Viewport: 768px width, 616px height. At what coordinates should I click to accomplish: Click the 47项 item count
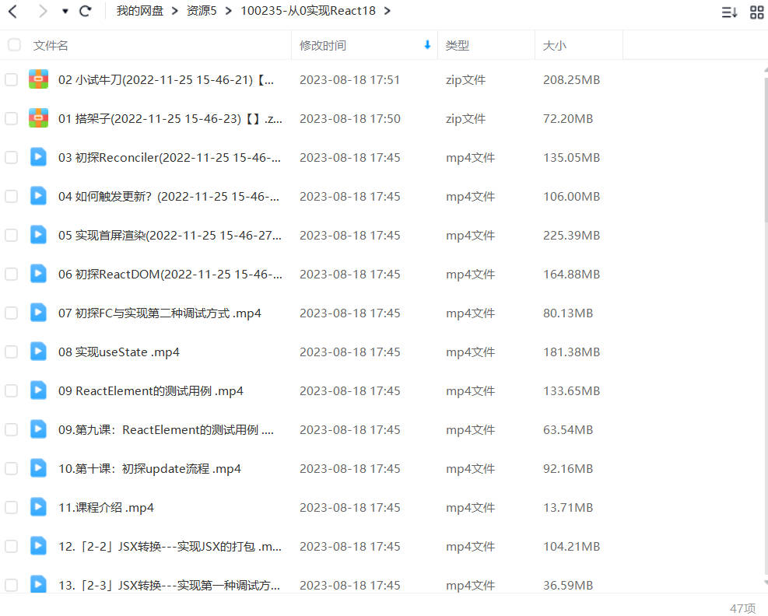pyautogui.click(x=742, y=608)
